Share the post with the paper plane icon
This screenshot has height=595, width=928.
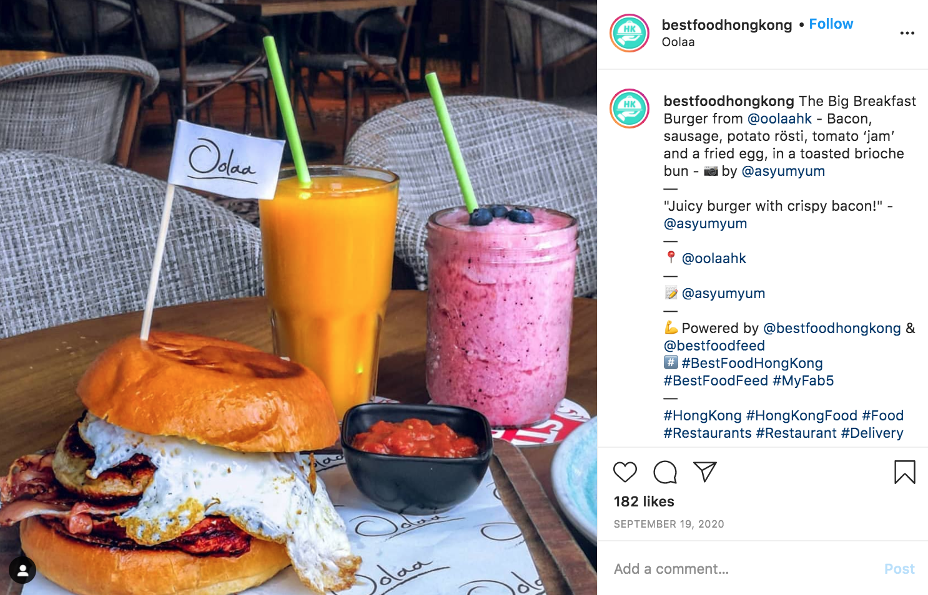tap(705, 472)
